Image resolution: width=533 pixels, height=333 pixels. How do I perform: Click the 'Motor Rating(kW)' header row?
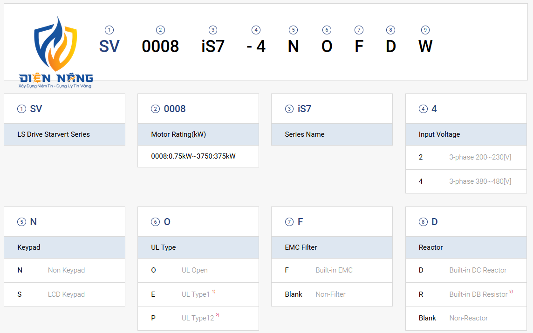(x=198, y=134)
